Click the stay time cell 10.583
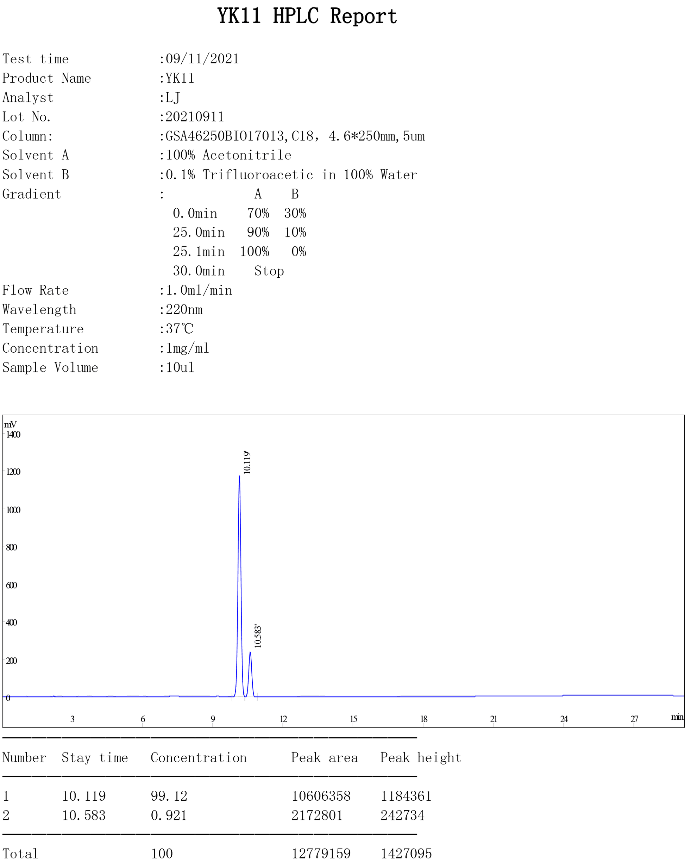Viewport: 685px width, 863px height. [84, 815]
